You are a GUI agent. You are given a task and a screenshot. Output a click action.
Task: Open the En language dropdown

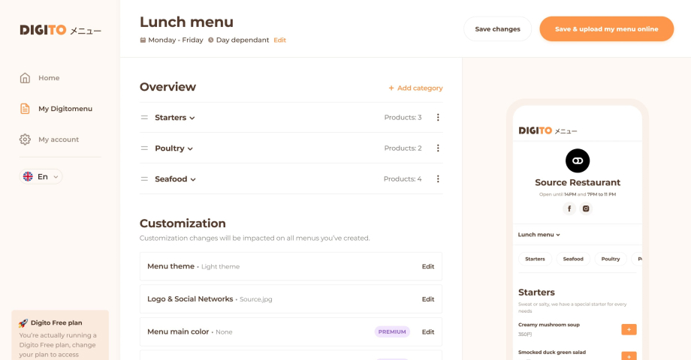(41, 176)
